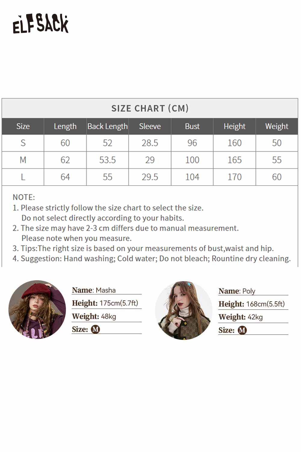Select the Bust column header

click(x=192, y=126)
